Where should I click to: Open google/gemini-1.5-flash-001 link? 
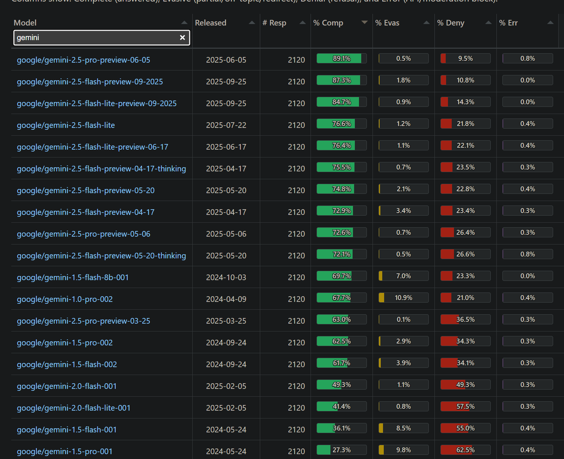tap(67, 430)
